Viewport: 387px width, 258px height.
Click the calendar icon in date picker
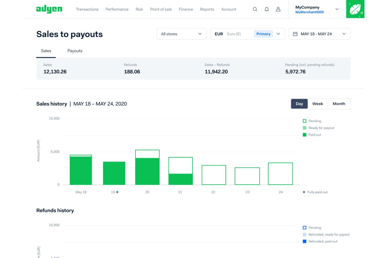295,34
